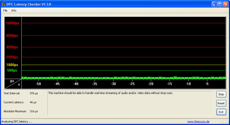230x125 pixels.
Task: Click the 16000µs red axis label
Action: 12,23
